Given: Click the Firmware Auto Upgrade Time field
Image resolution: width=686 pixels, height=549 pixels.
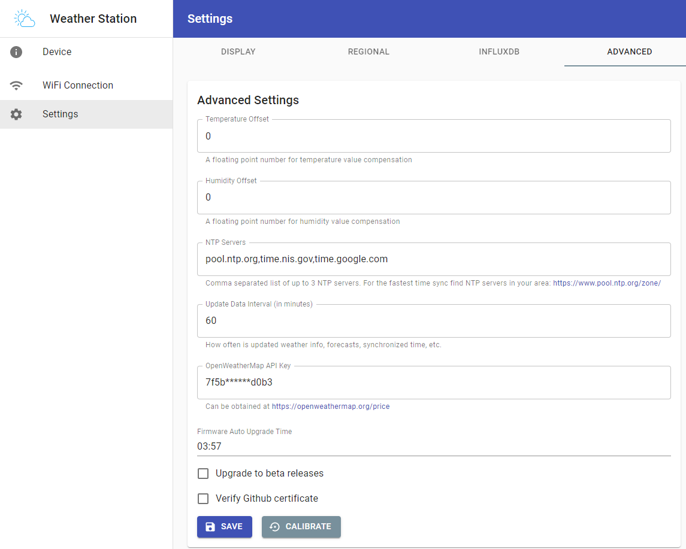Looking at the screenshot, I should [434, 446].
